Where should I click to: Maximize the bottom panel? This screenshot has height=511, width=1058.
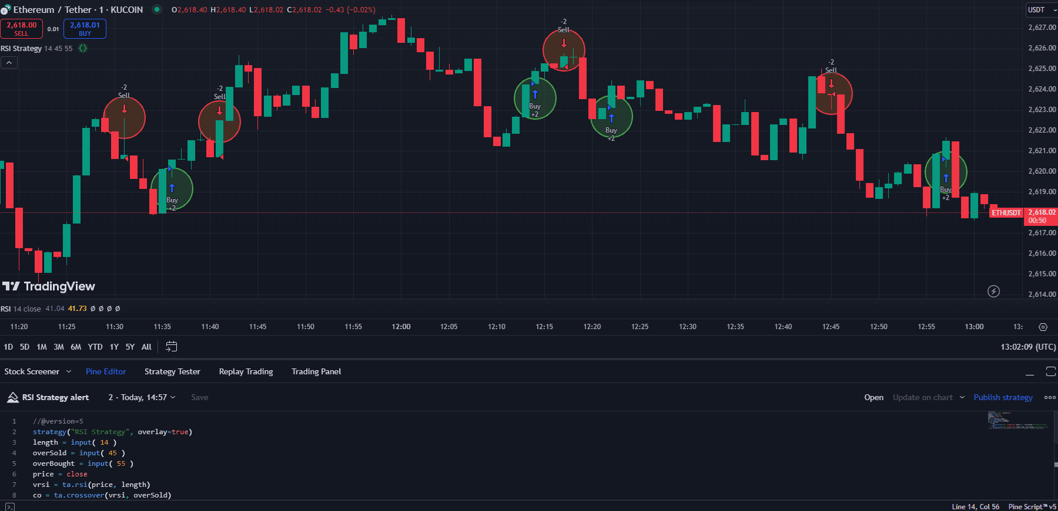[1051, 371]
